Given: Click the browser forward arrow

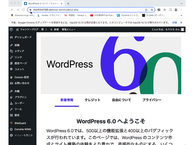Looking at the screenshot, I should coord(18,10).
